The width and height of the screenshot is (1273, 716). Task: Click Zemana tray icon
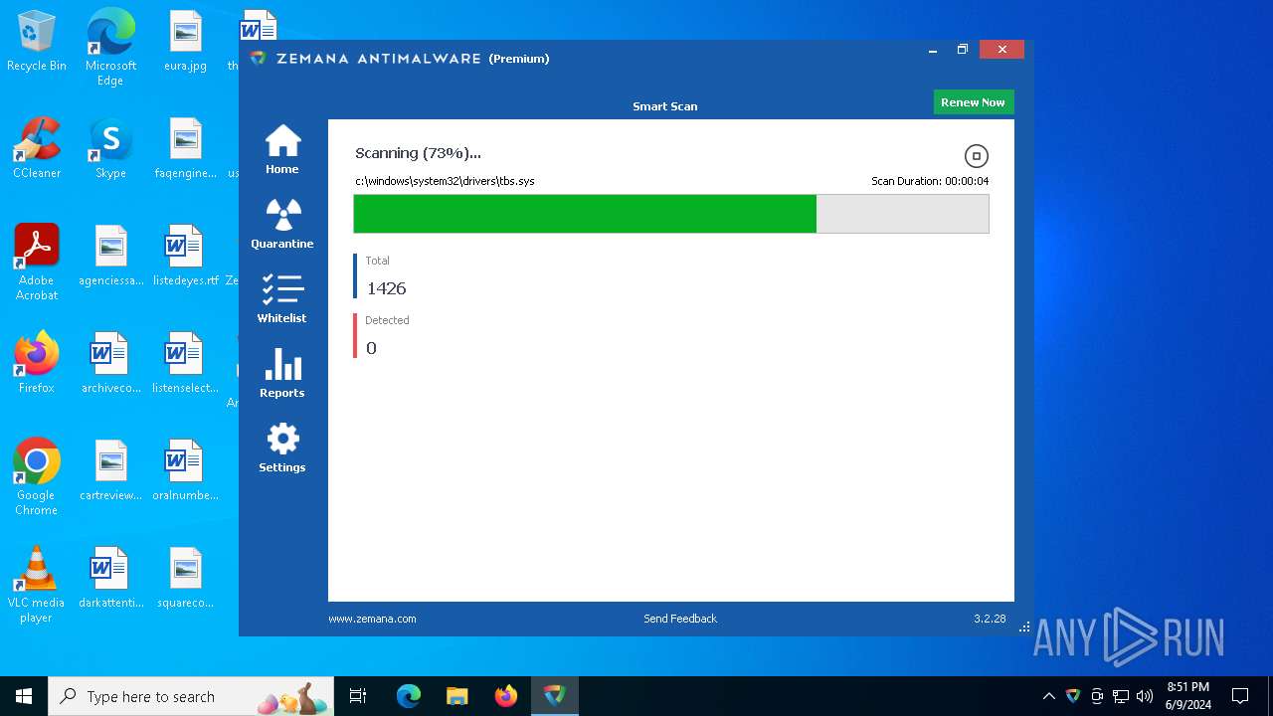coord(1073,696)
